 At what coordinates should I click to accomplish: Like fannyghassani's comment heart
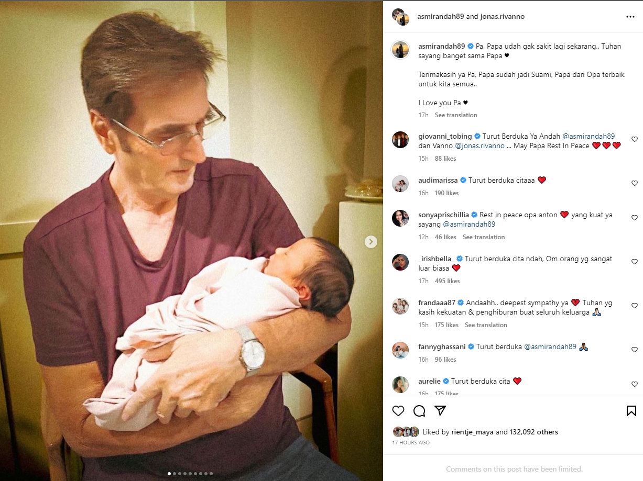[635, 350]
